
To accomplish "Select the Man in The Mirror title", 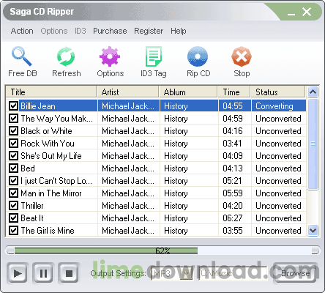I will [x=51, y=193].
